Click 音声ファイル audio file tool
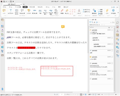Image resolution: width=120 pixels, height=96 pixels. (x=87, y=12)
